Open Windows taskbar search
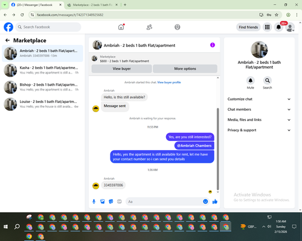 (17, 227)
